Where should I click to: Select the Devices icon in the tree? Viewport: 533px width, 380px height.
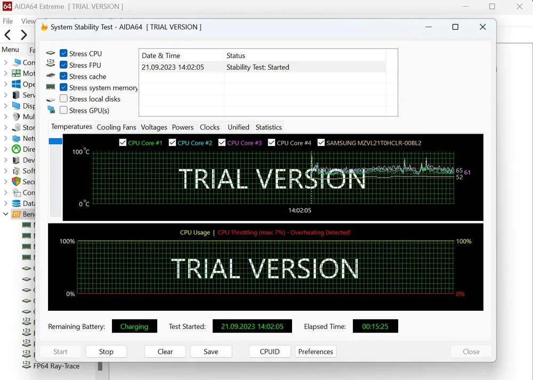[17, 160]
